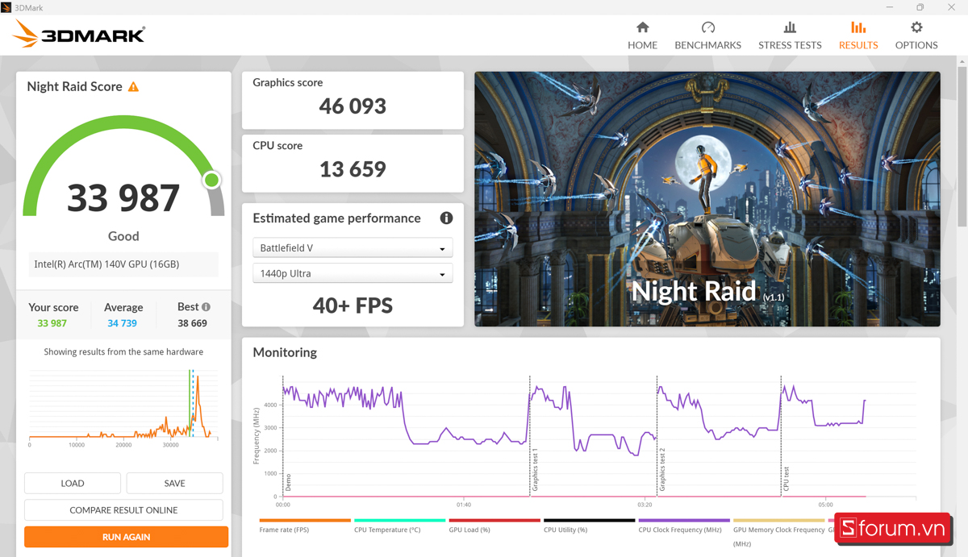Toggle GPU Memory Clock Frequency legend
The image size is (968, 557).
pyautogui.click(x=779, y=532)
